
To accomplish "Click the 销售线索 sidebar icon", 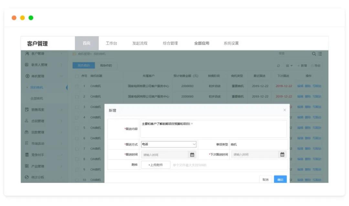I will click(x=27, y=109).
